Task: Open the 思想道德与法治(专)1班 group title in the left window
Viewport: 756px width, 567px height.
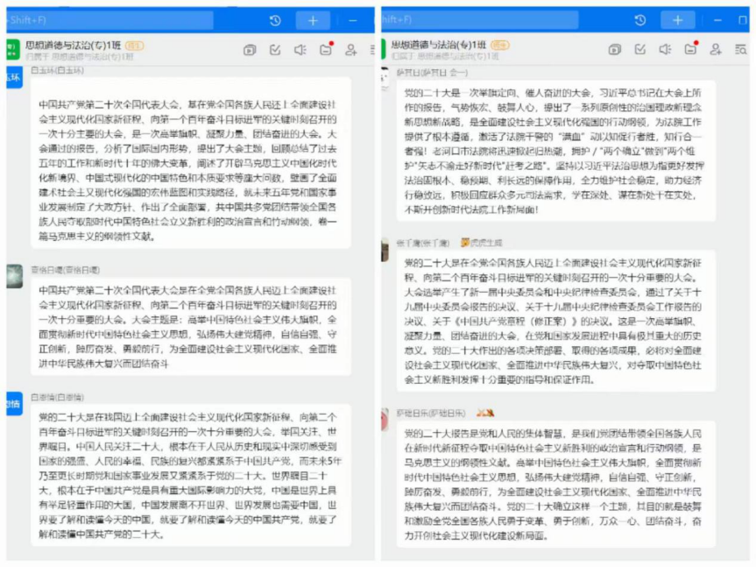Action: pos(75,44)
